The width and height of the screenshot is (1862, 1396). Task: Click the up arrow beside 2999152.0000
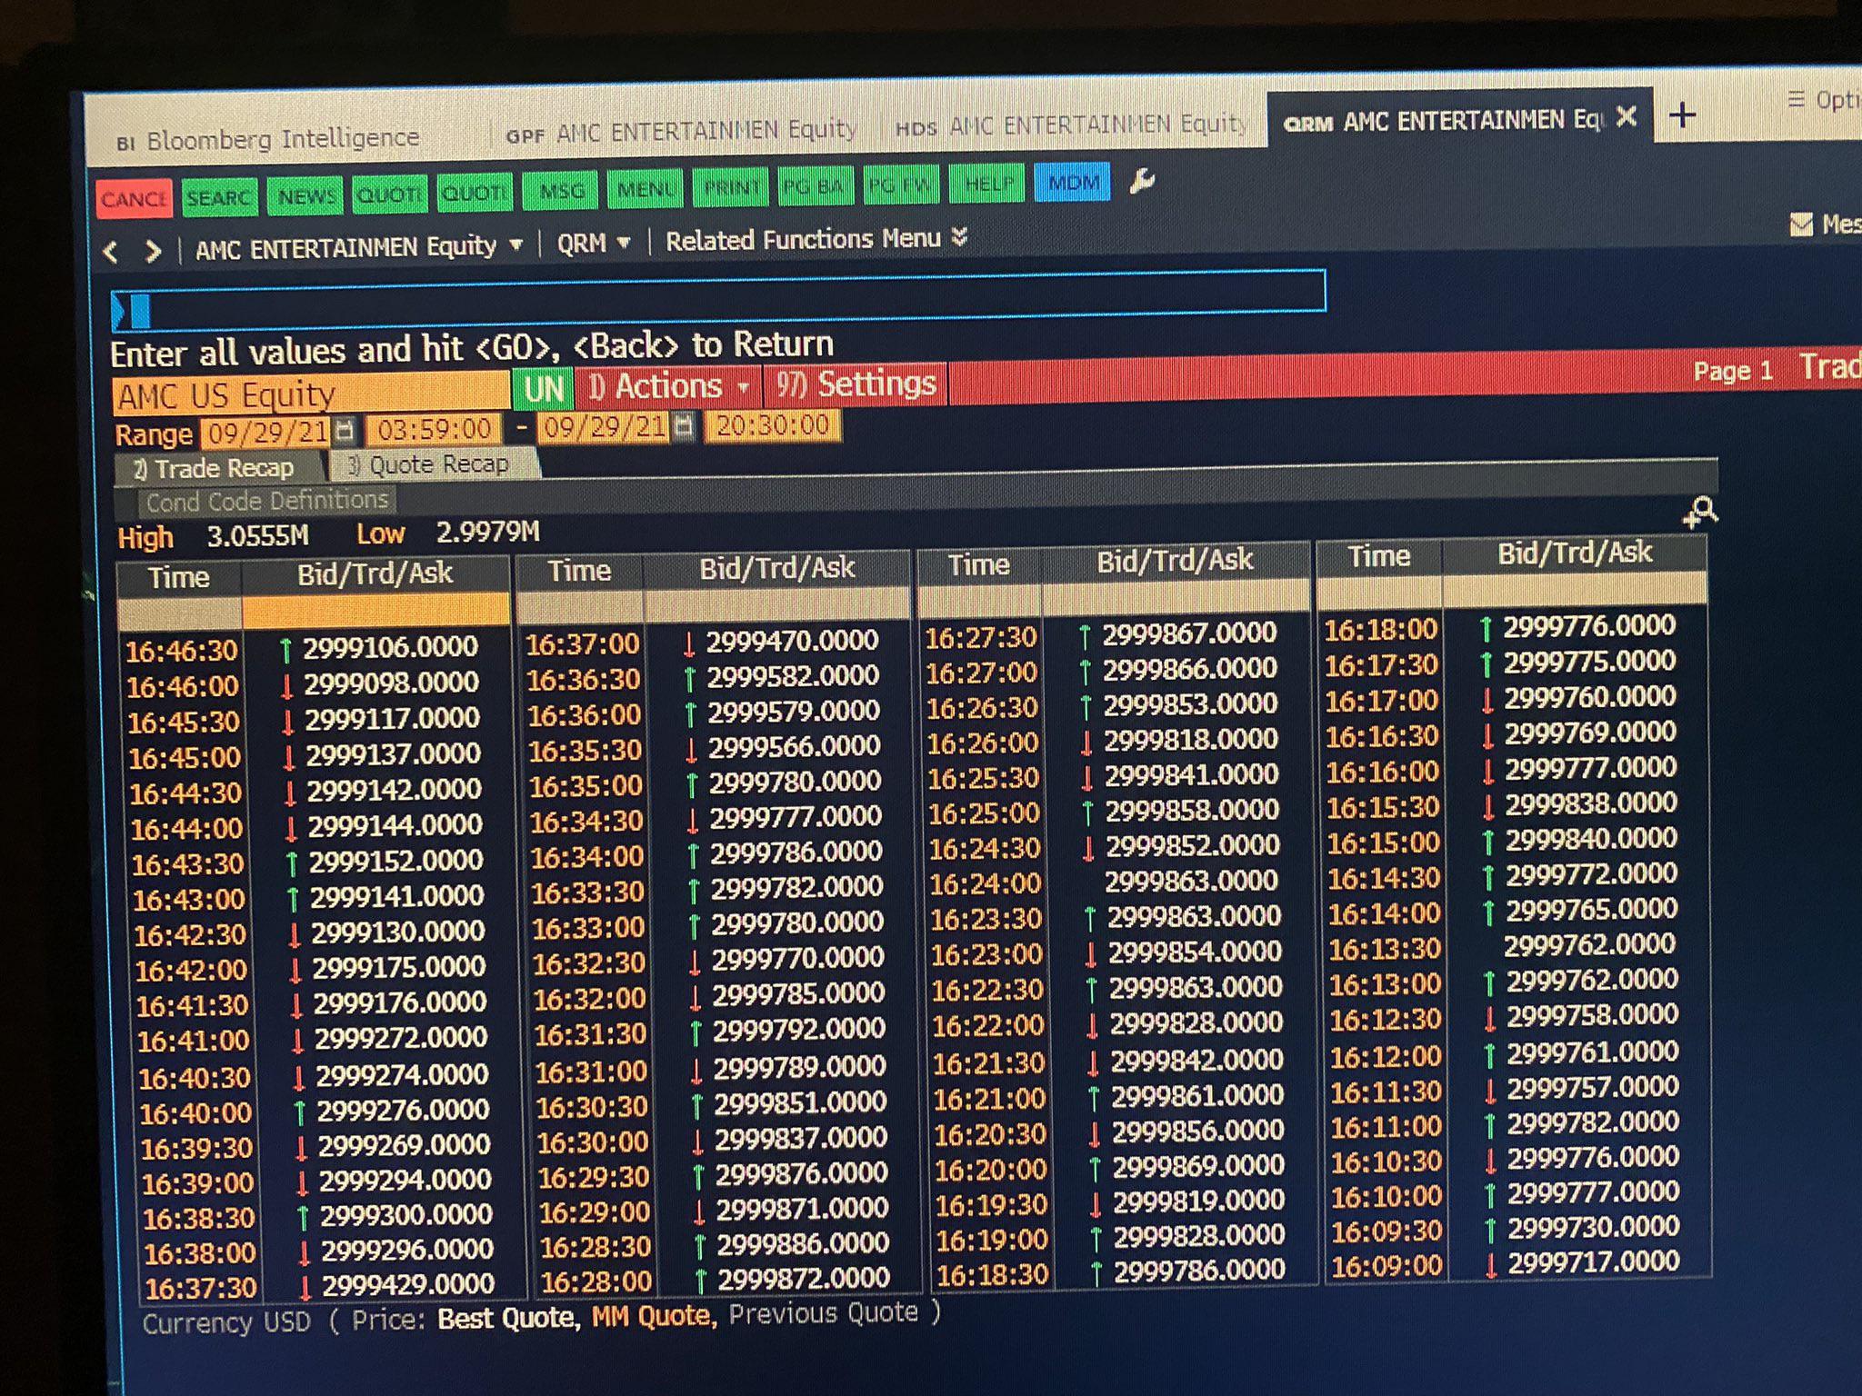coord(291,863)
